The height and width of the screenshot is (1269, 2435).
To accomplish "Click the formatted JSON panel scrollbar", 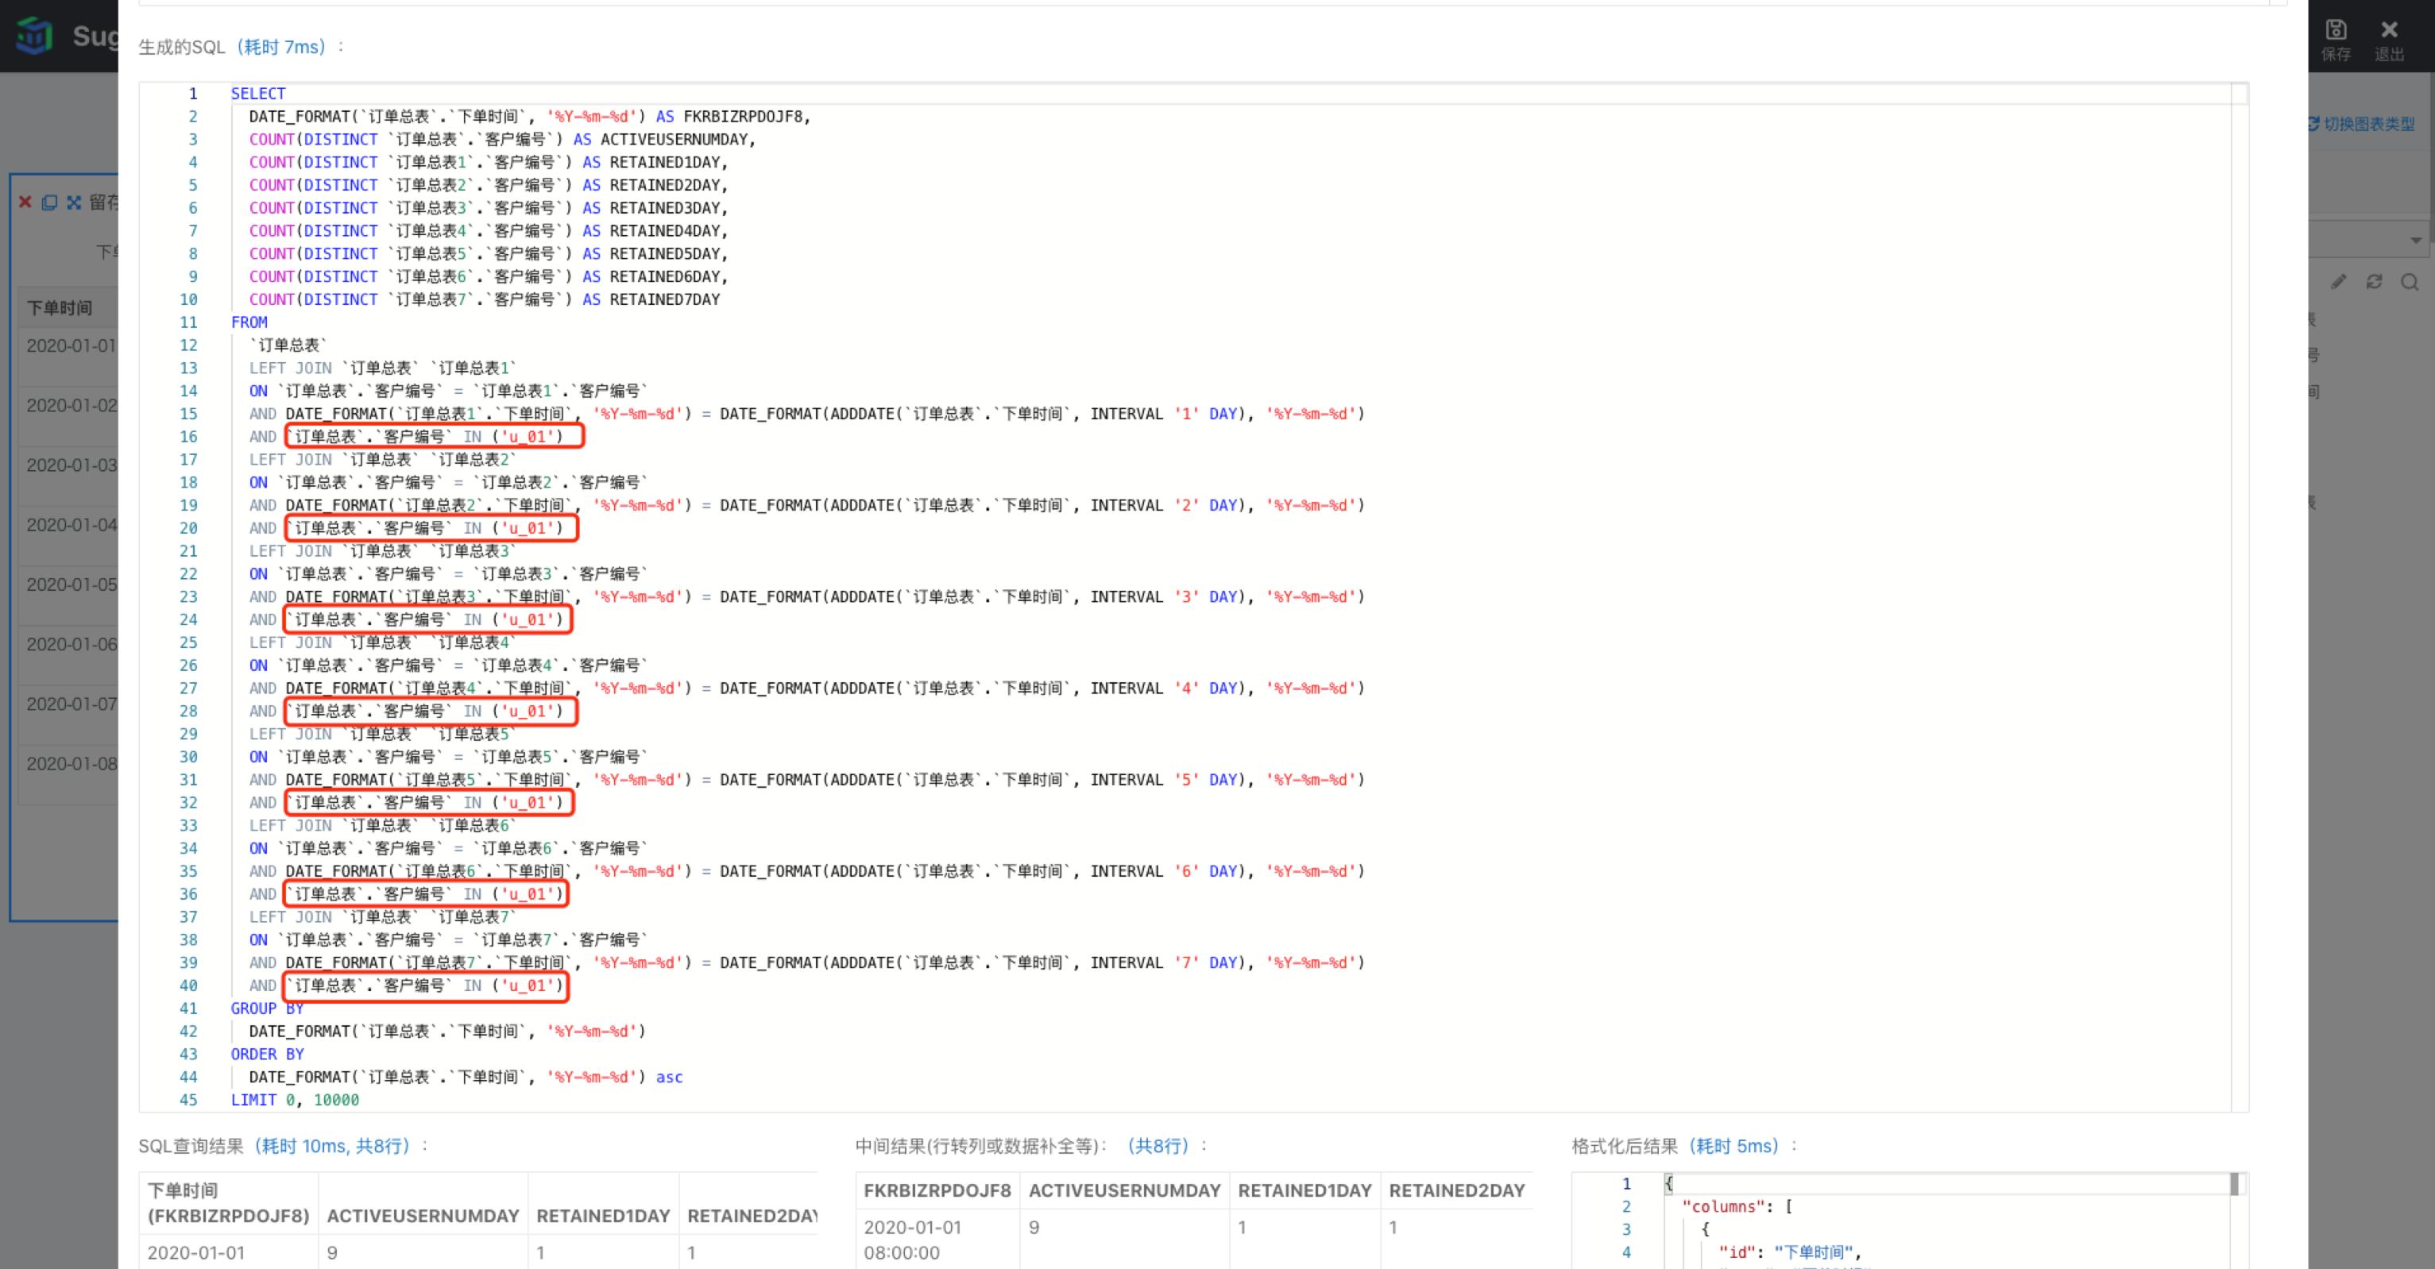I will [x=2235, y=1184].
